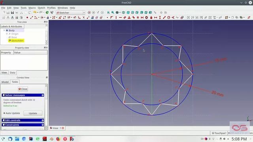Viewport: 253px width, 142px height.
Task: Click the Fit All view icon
Action: coord(108,13)
